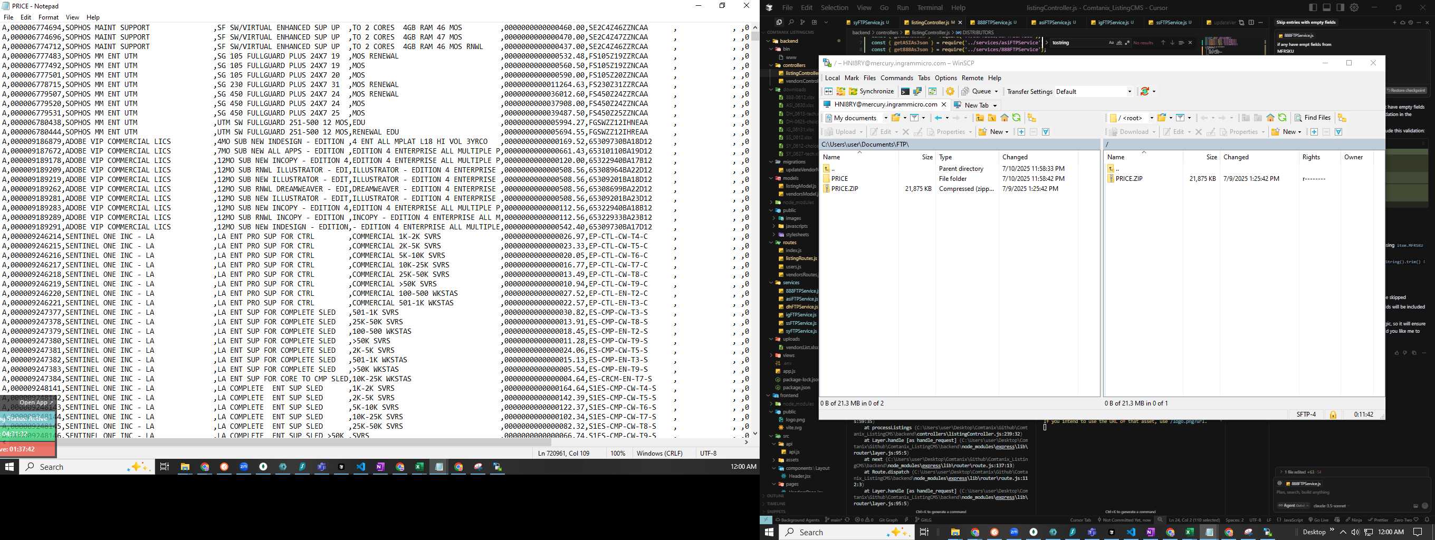Expand the OUTLINE section in Cursor

776,496
